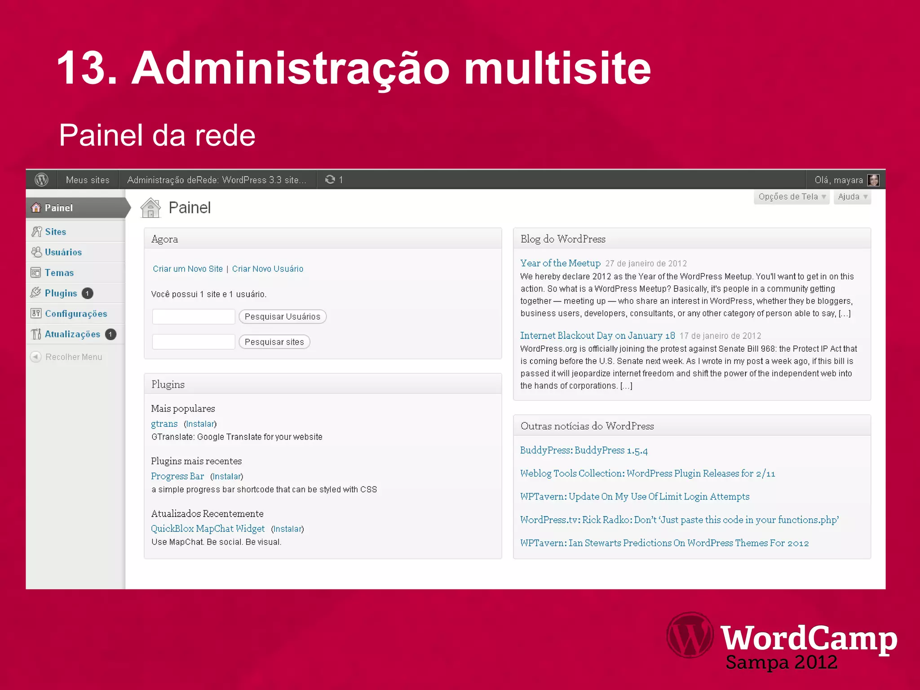The height and width of the screenshot is (690, 920).
Task: Click the '17 de janeiro de 2012' date
Action: [x=721, y=336]
